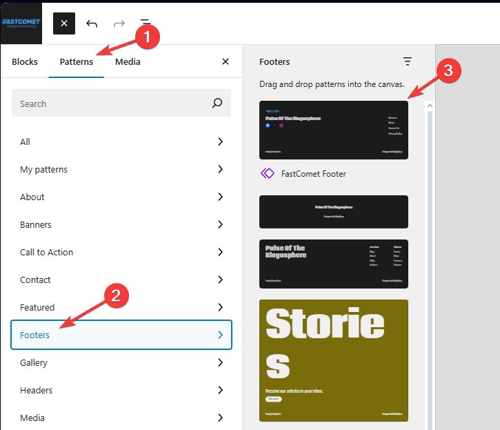Select the Patterns tab
The image size is (500, 430).
coord(76,61)
